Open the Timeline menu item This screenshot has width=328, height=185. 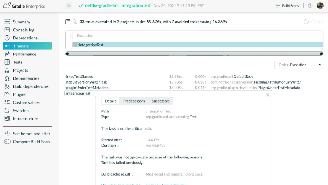27,46
